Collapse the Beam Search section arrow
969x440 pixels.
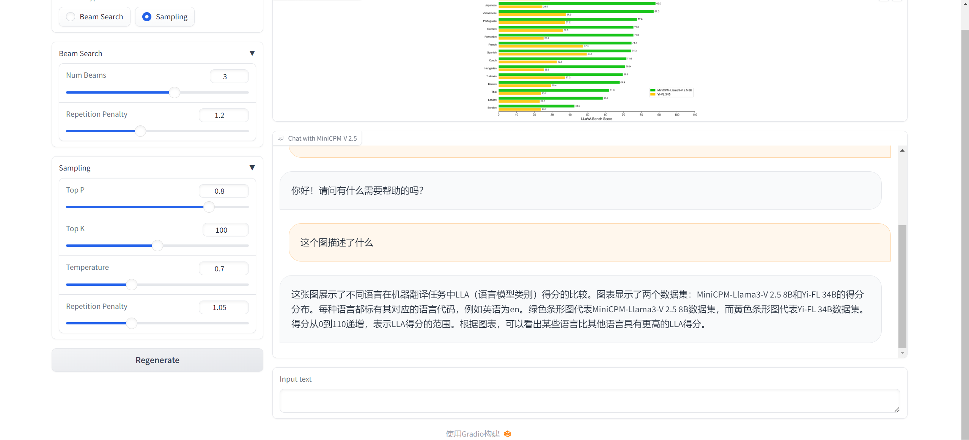point(252,53)
